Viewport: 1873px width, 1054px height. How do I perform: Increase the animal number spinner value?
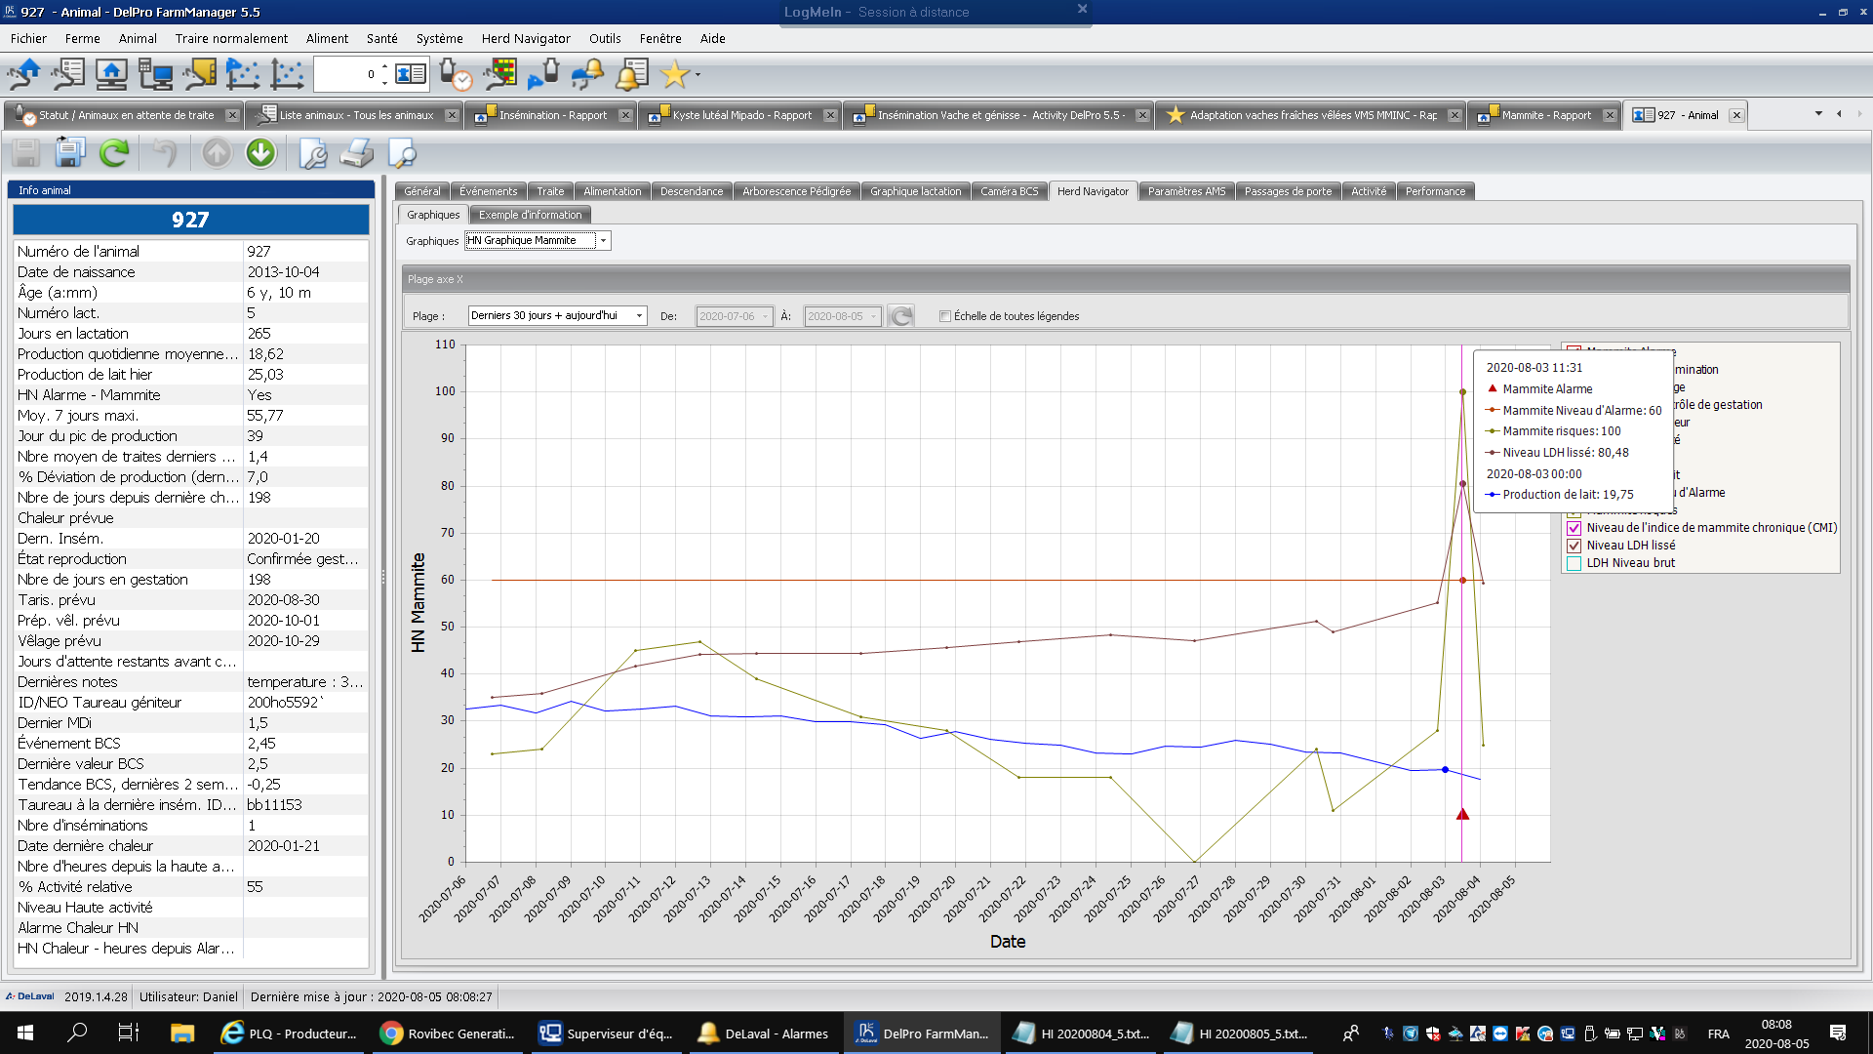[384, 68]
